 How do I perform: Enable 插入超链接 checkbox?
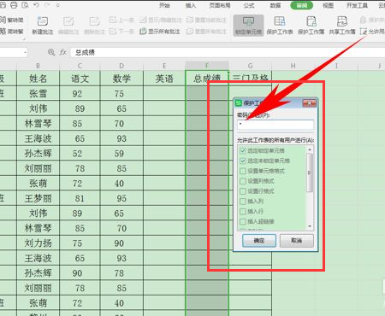(x=243, y=221)
